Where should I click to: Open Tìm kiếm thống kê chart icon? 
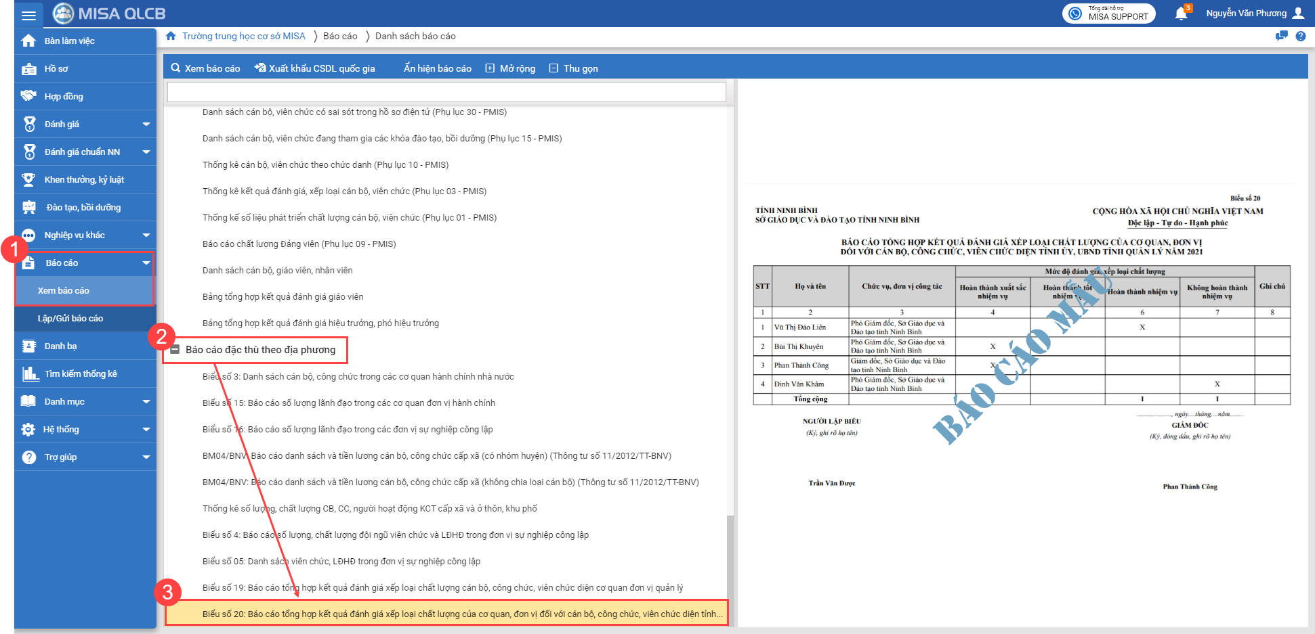point(29,374)
